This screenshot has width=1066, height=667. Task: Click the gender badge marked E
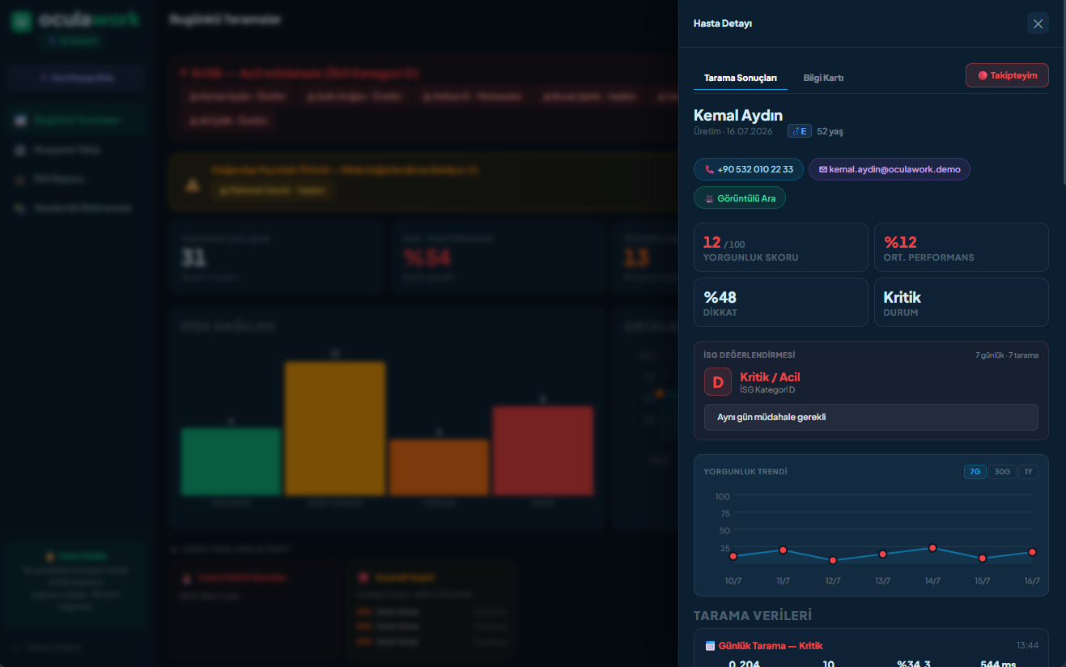[x=800, y=131]
